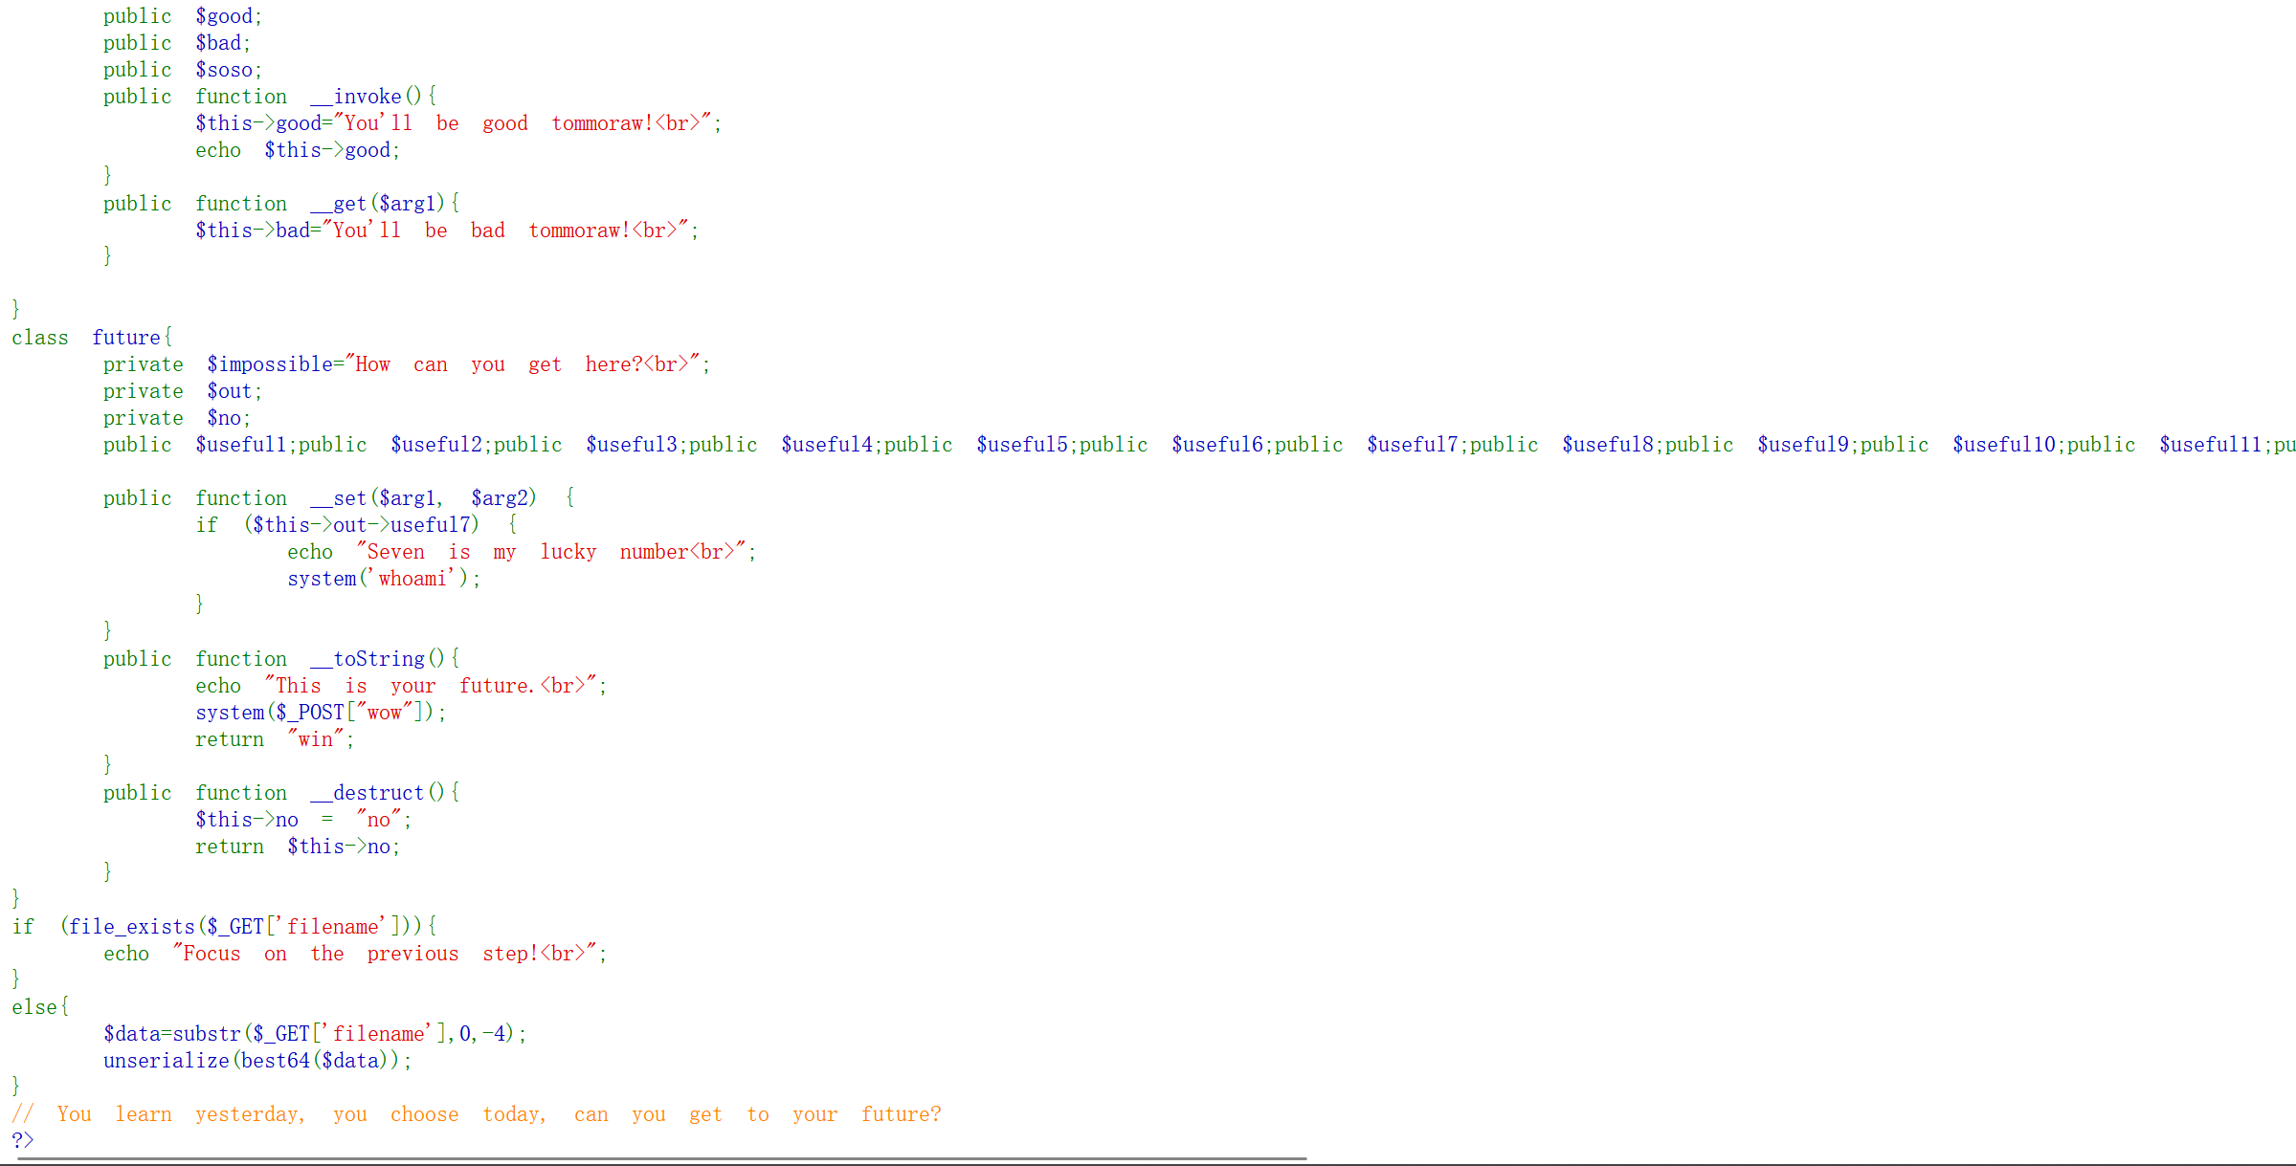This screenshot has width=2296, height=1166.
Task: Click the file_exists function call
Action: [x=131, y=927]
